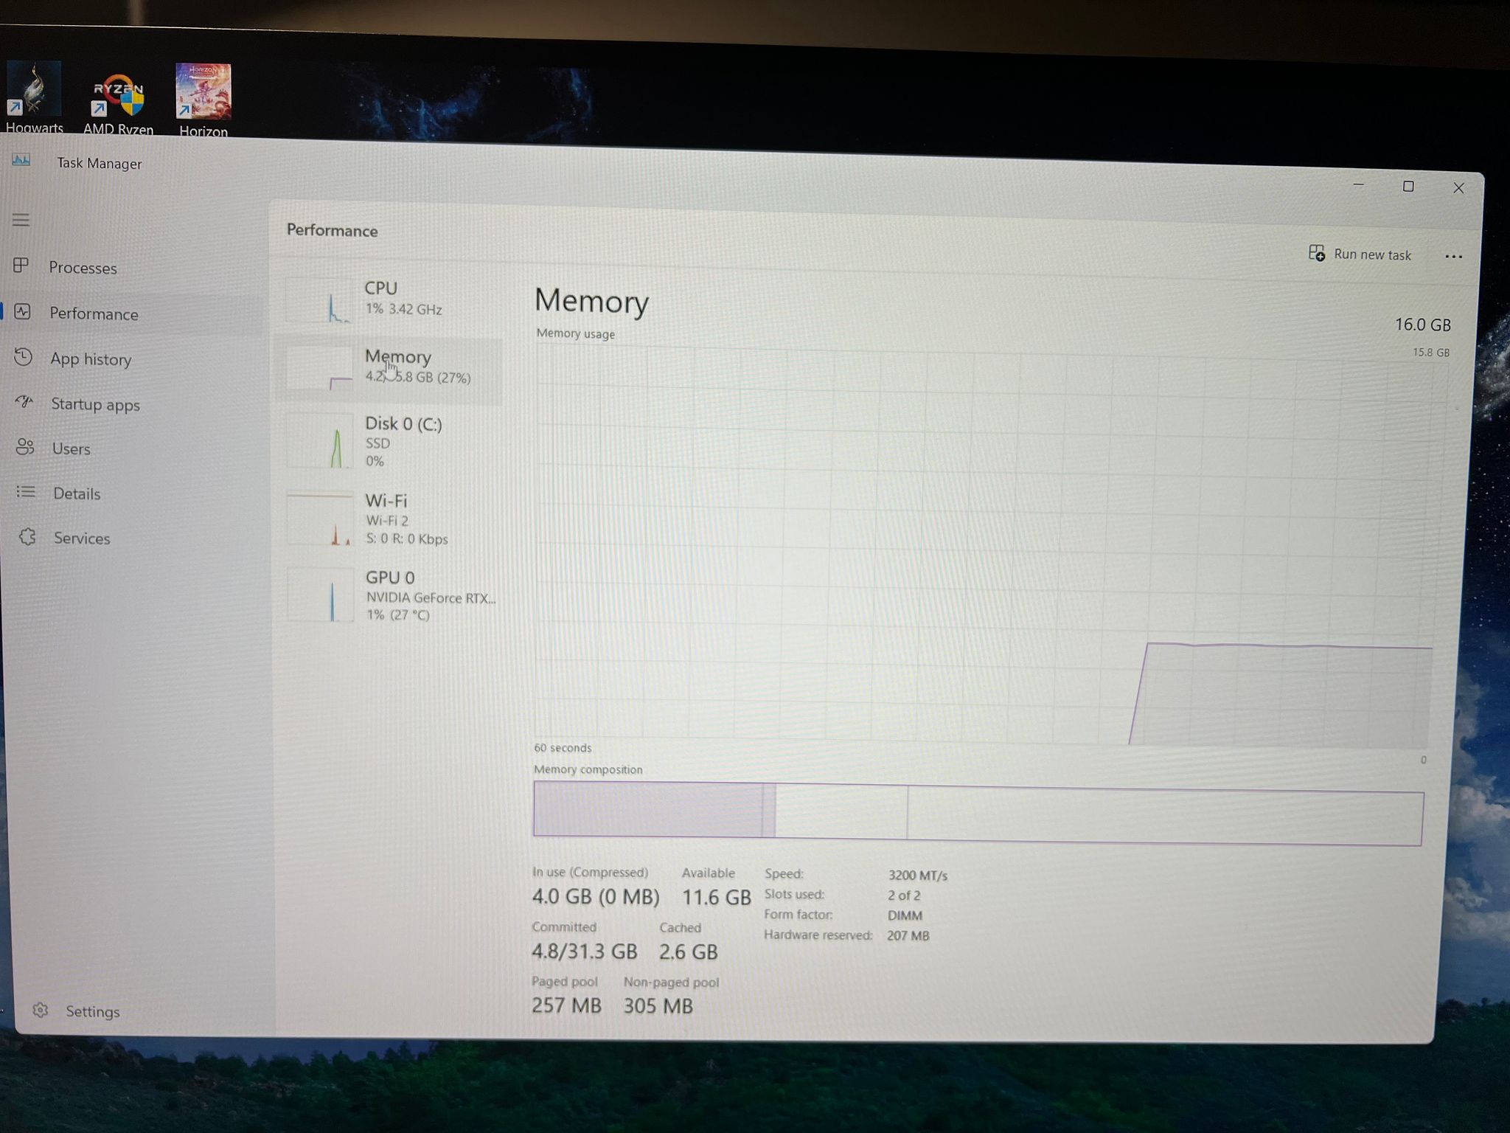The height and width of the screenshot is (1133, 1510).
Task: Click the Settings gear icon
Action: [x=41, y=1010]
